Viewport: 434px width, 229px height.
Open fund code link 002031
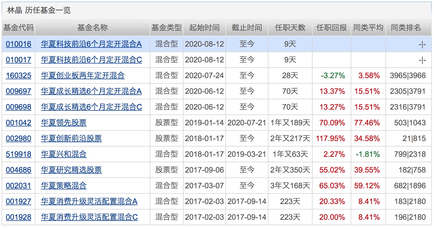click(19, 186)
